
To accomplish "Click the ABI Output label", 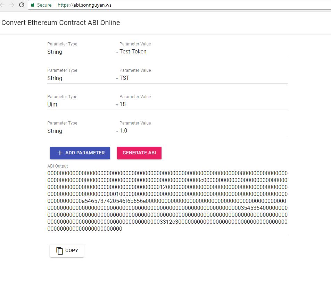I will point(58,166).
